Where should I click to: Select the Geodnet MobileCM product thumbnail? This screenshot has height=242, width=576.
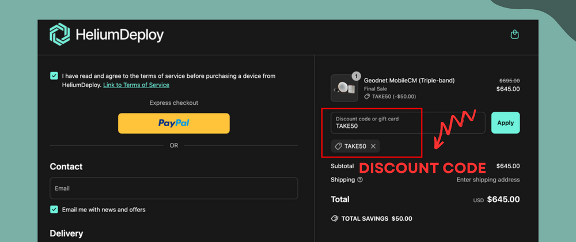[344, 88]
